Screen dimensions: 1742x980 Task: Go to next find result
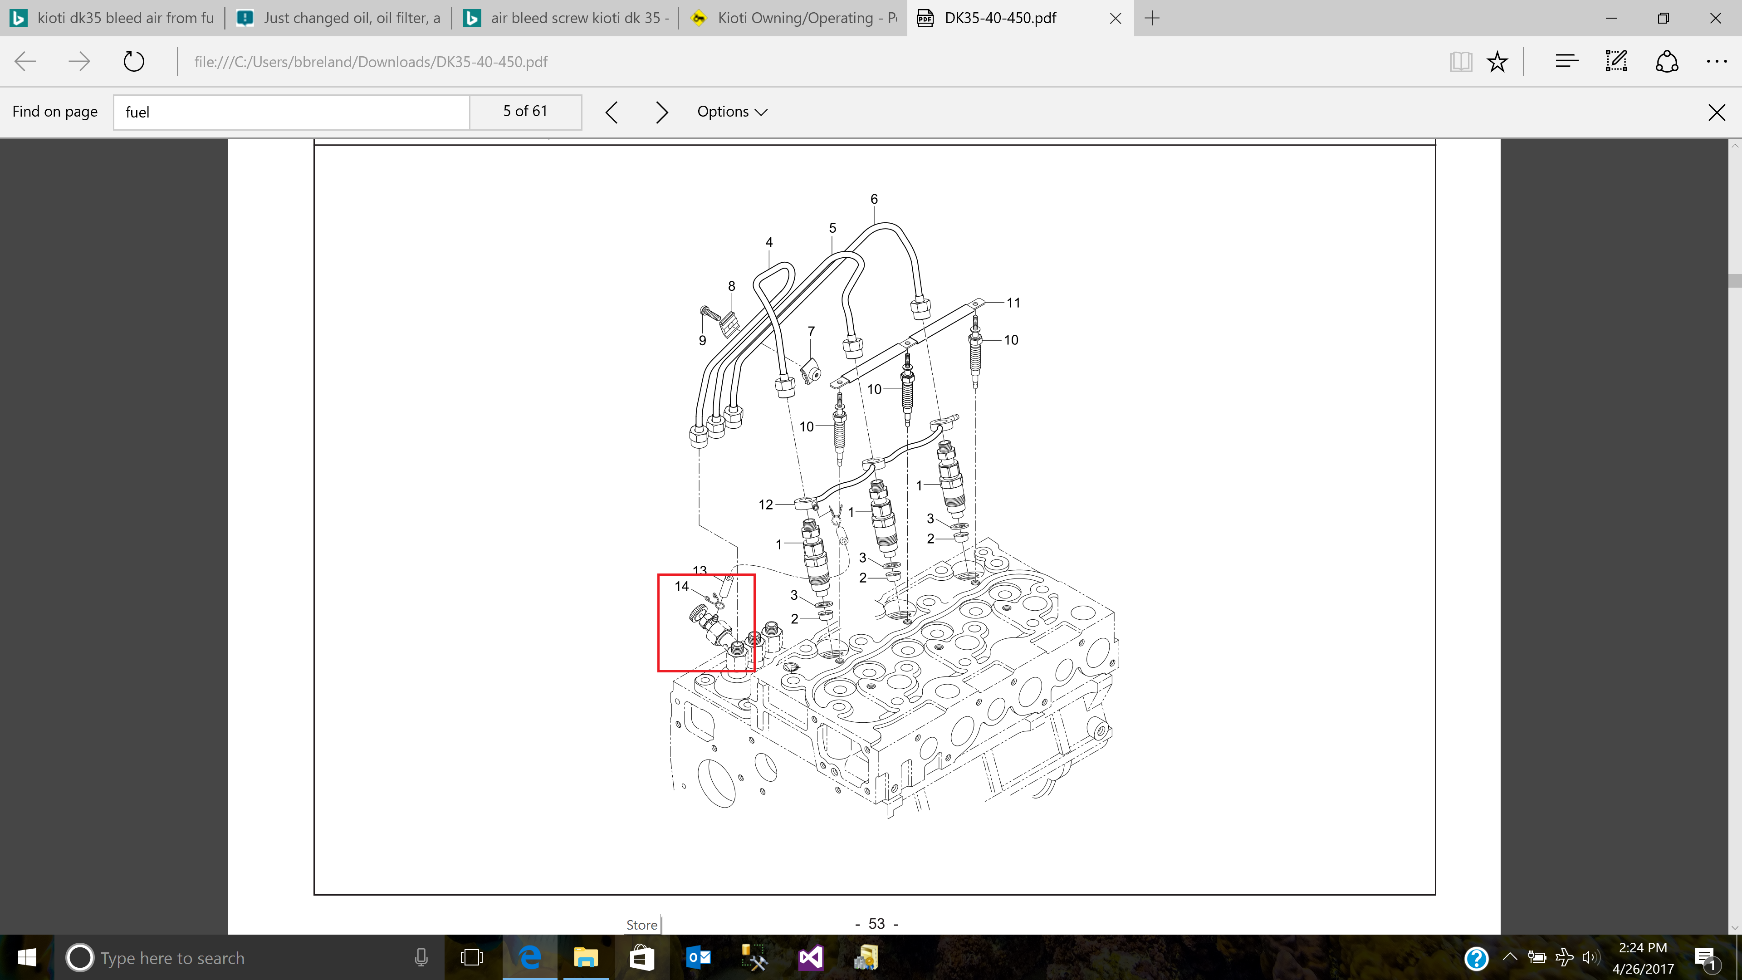click(661, 112)
